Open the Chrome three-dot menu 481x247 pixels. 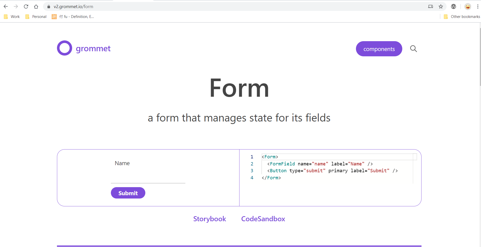(x=478, y=6)
